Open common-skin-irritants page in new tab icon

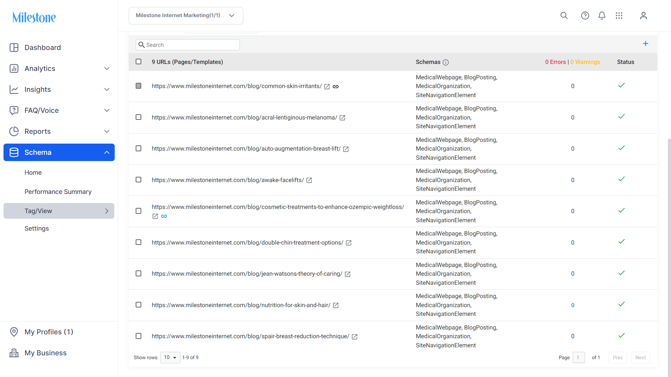(327, 87)
